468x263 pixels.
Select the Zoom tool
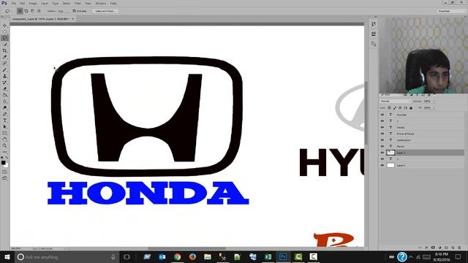(x=4, y=145)
